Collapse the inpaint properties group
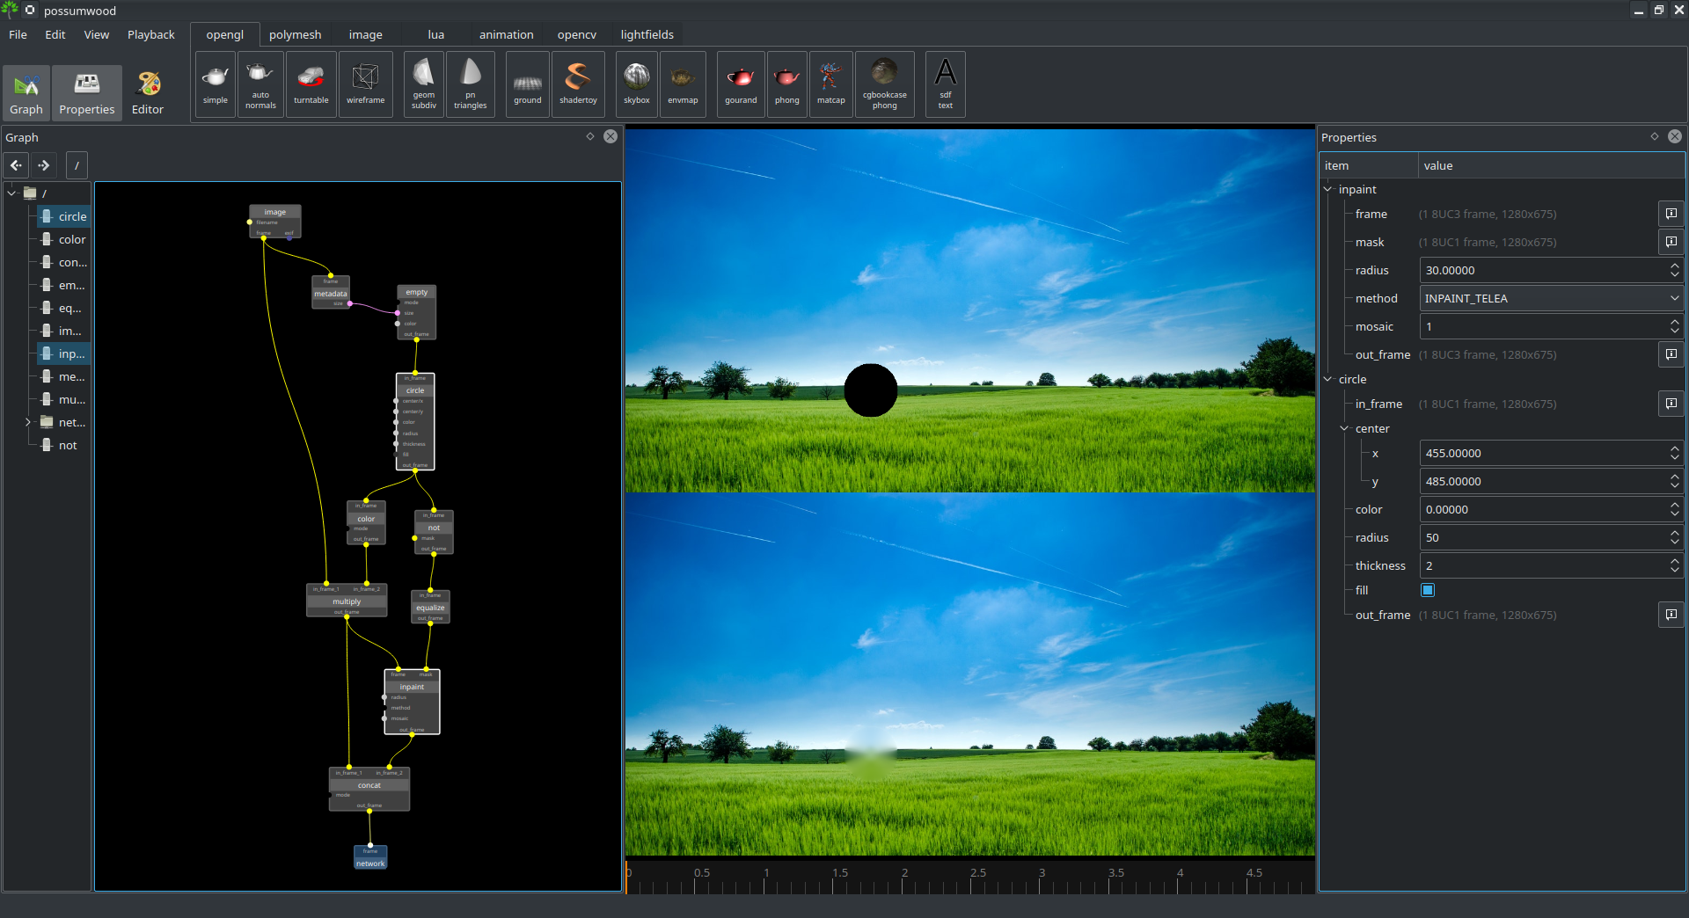Screen dimensions: 1689x918 [1328, 189]
